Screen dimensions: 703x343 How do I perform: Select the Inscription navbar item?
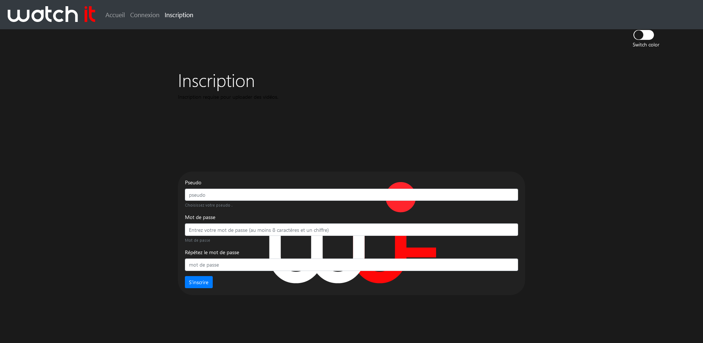179,15
